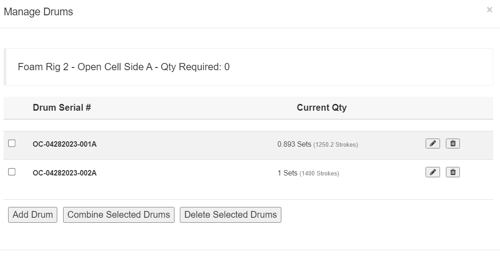Click the 1250.2 Strokes label

pyautogui.click(x=335, y=145)
